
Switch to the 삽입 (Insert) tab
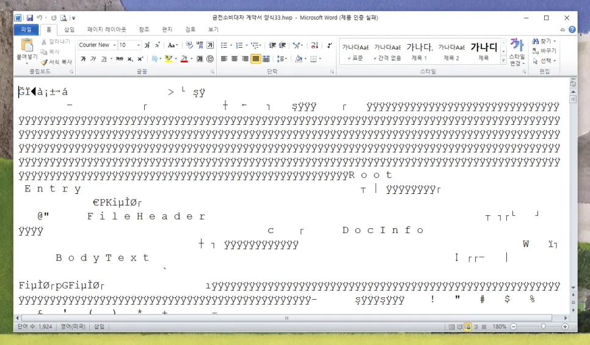coord(69,29)
